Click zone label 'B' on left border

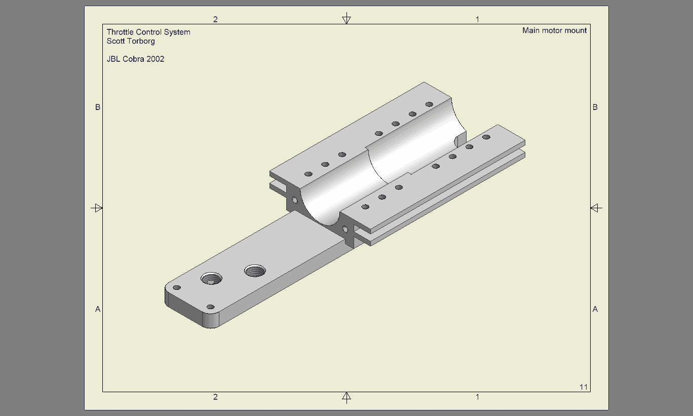[98, 107]
